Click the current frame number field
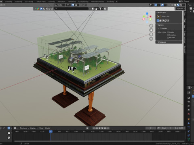This screenshot has height=145, width=194. [x=151, y=128]
